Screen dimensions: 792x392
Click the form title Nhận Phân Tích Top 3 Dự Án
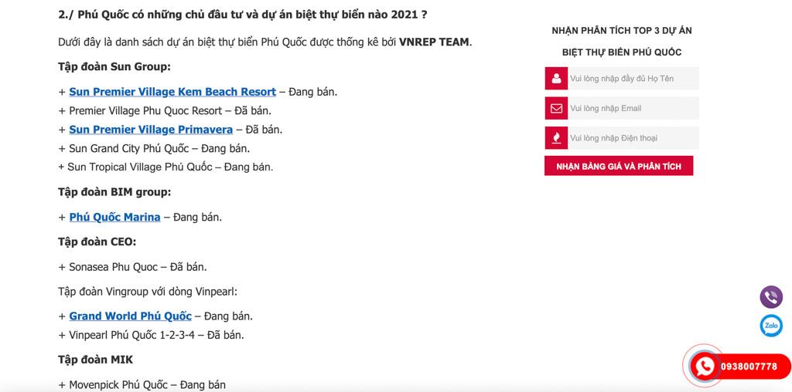point(622,31)
